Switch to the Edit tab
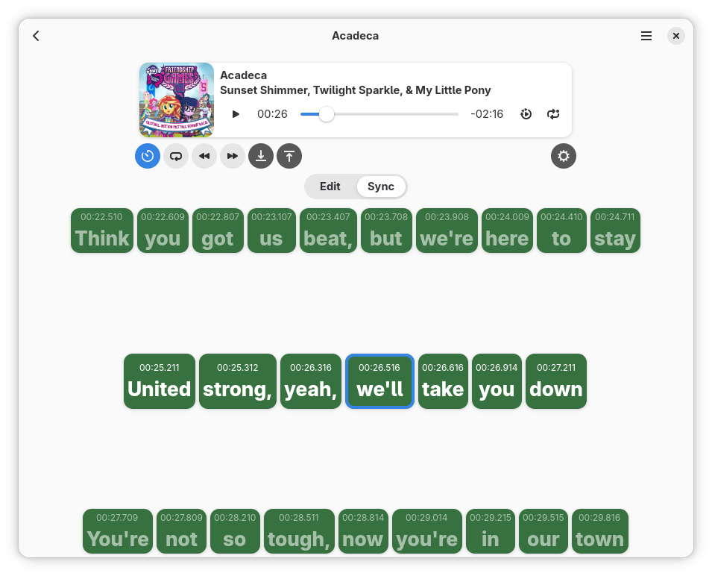 point(330,187)
